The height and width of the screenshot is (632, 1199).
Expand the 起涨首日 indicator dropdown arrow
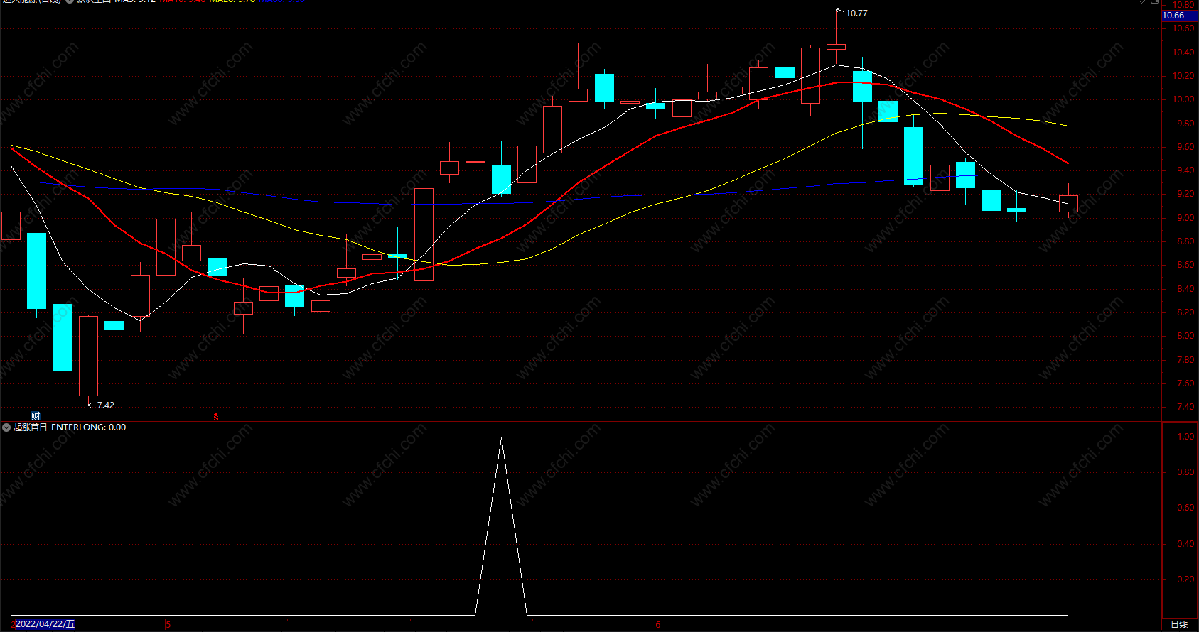point(6,427)
